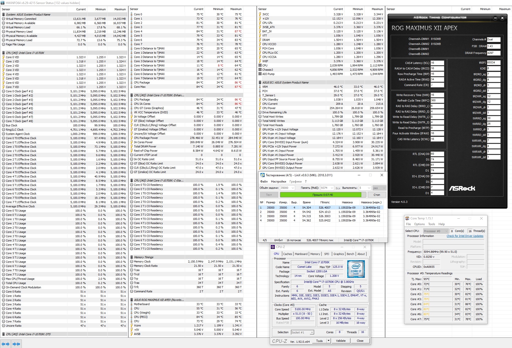The image size is (512, 348).
Task: Click the Intel Core i7 logo in CPU-Z
Action: 356,269
